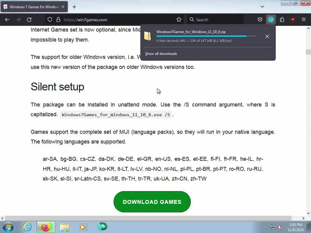Click the zip file icon in downloads
Viewport: 311px width, 233px height.
(148, 36)
